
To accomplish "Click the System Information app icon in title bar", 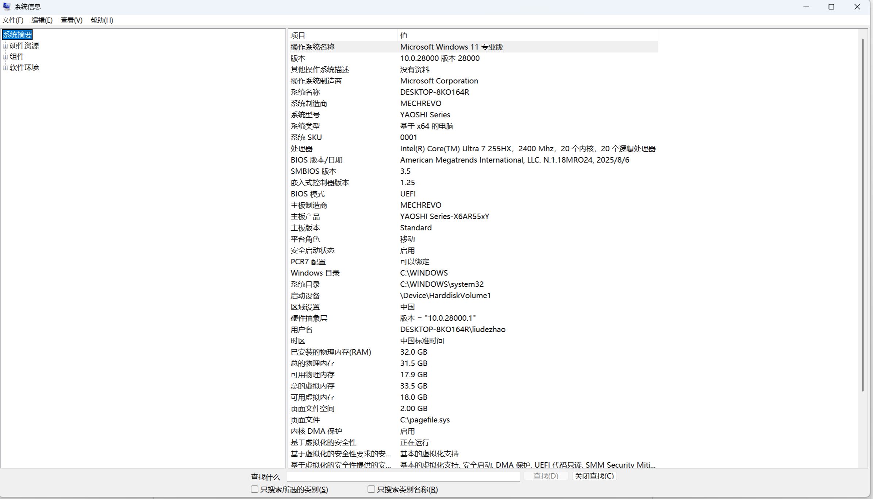I will coord(7,7).
